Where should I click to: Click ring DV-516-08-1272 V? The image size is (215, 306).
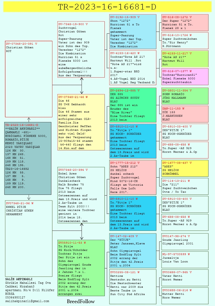[177, 17]
